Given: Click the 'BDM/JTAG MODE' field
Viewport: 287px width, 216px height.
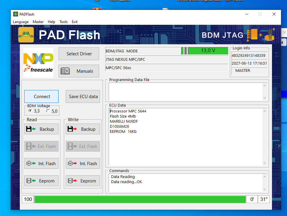Looking at the screenshot, I should tap(143, 51).
